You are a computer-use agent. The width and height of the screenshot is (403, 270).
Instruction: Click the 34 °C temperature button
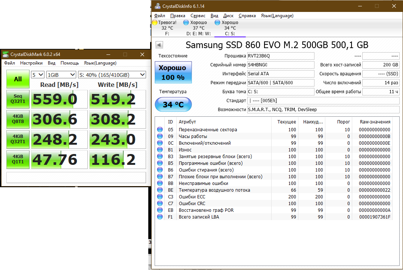(173, 104)
